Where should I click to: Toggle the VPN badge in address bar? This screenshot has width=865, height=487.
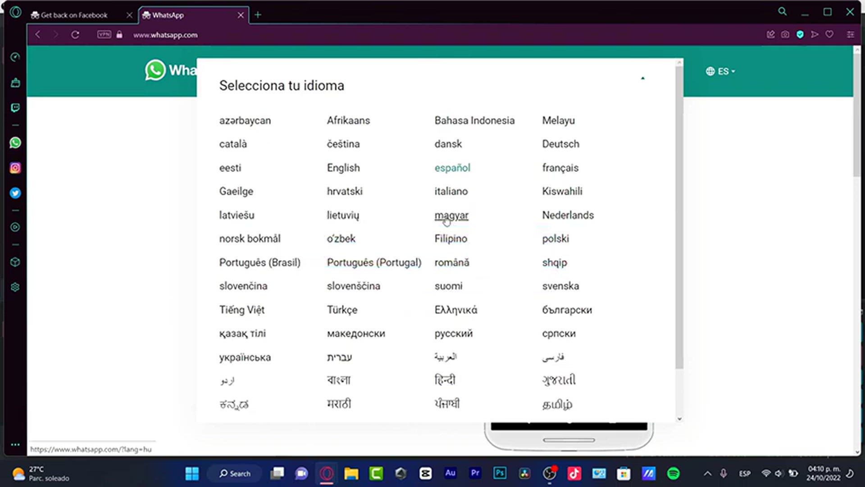point(104,34)
